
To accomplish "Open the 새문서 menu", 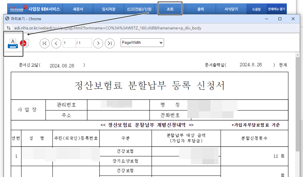I will [78, 9].
